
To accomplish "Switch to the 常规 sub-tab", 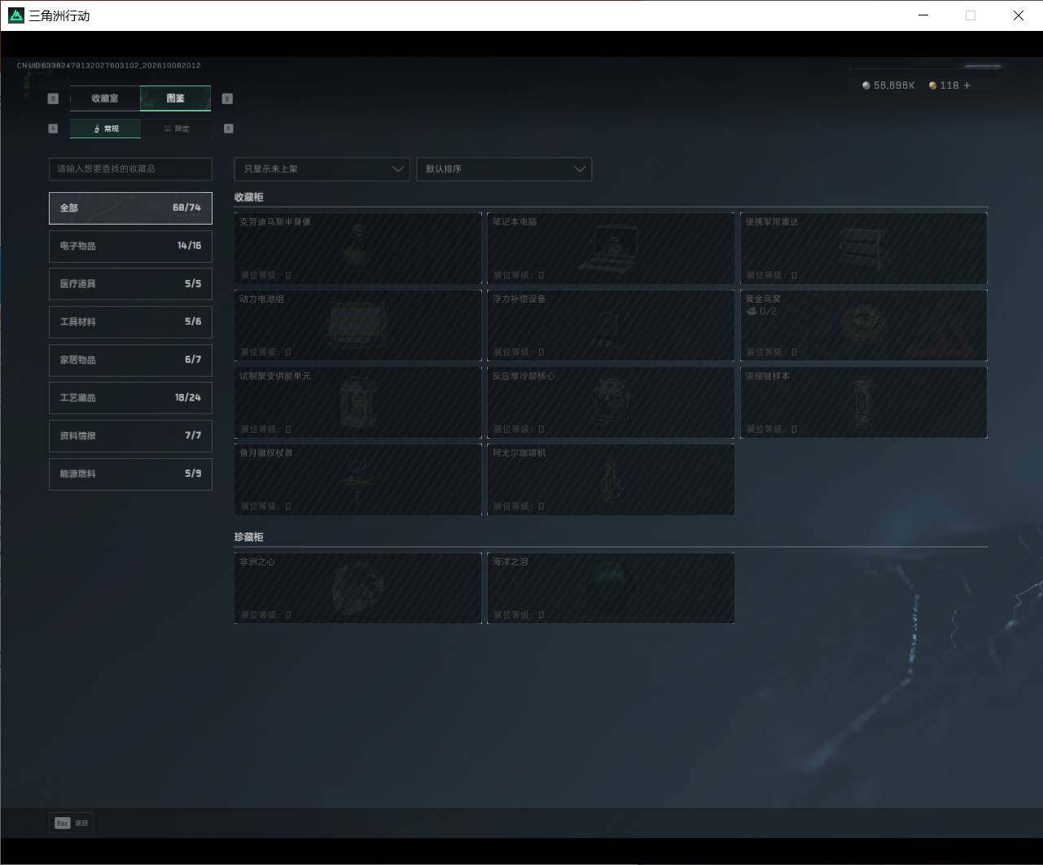I will 105,129.
